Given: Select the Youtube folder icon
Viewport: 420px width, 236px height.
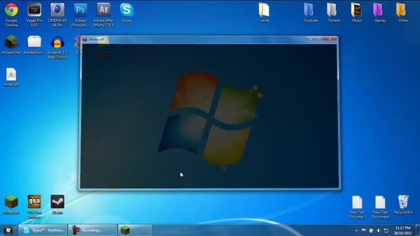Looking at the screenshot, I should point(310,12).
